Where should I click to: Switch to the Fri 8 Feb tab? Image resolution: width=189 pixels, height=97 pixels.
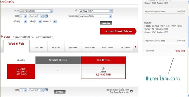56,47
